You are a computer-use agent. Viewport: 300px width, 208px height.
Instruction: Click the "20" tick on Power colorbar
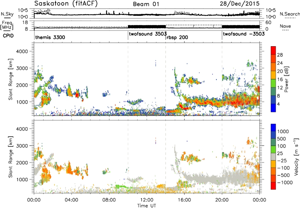[x=280, y=71]
